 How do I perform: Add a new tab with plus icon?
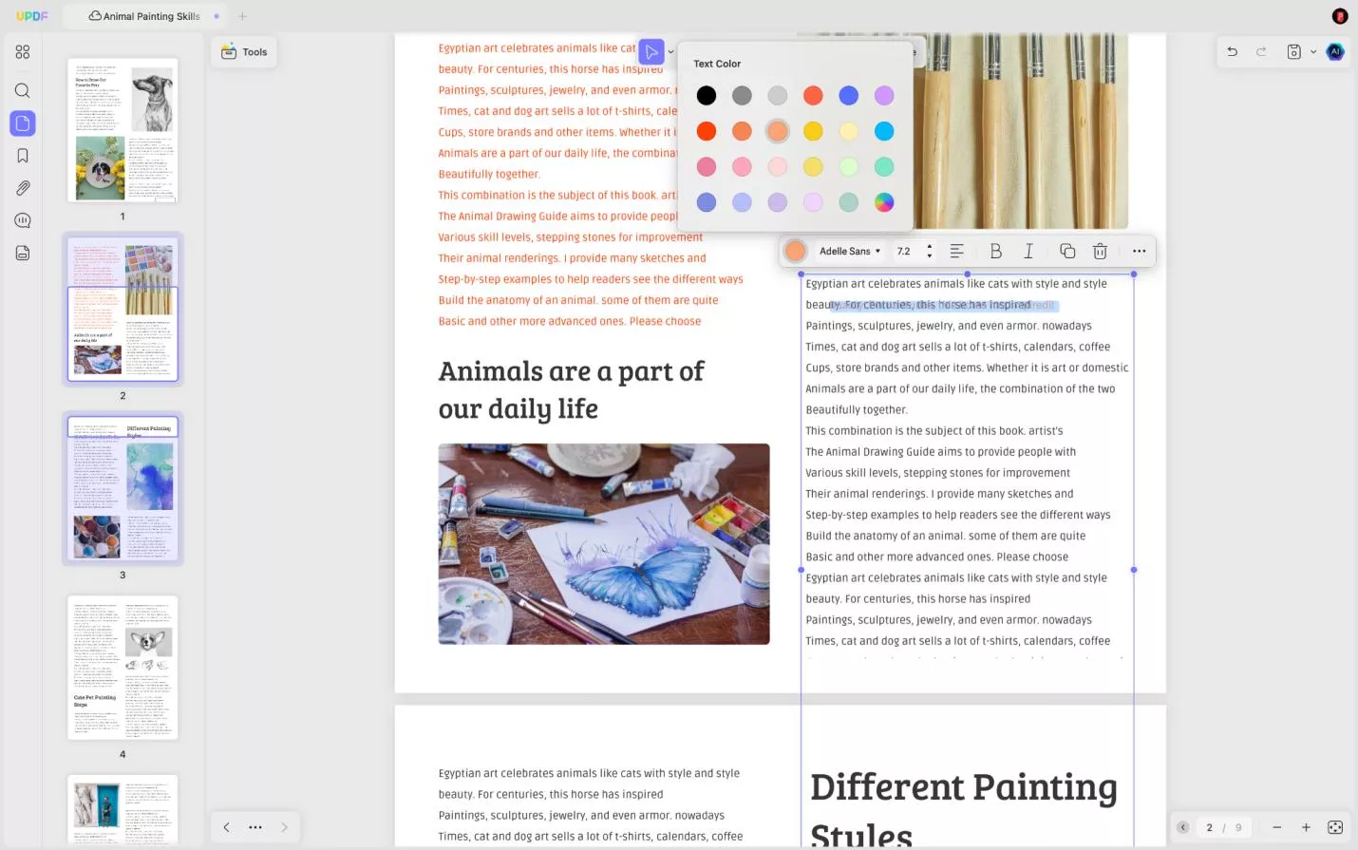[x=242, y=16]
